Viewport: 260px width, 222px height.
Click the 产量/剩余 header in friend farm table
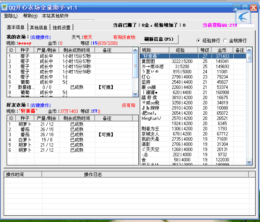[47, 118]
